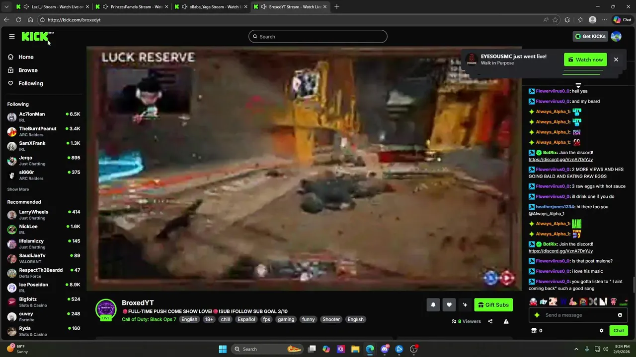Collapse the chat panel using top arrow
The image size is (636, 357).
578,86
